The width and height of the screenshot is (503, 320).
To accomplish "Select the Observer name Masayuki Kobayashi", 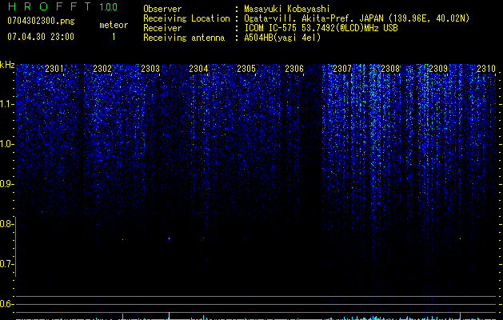I will 287,9.
